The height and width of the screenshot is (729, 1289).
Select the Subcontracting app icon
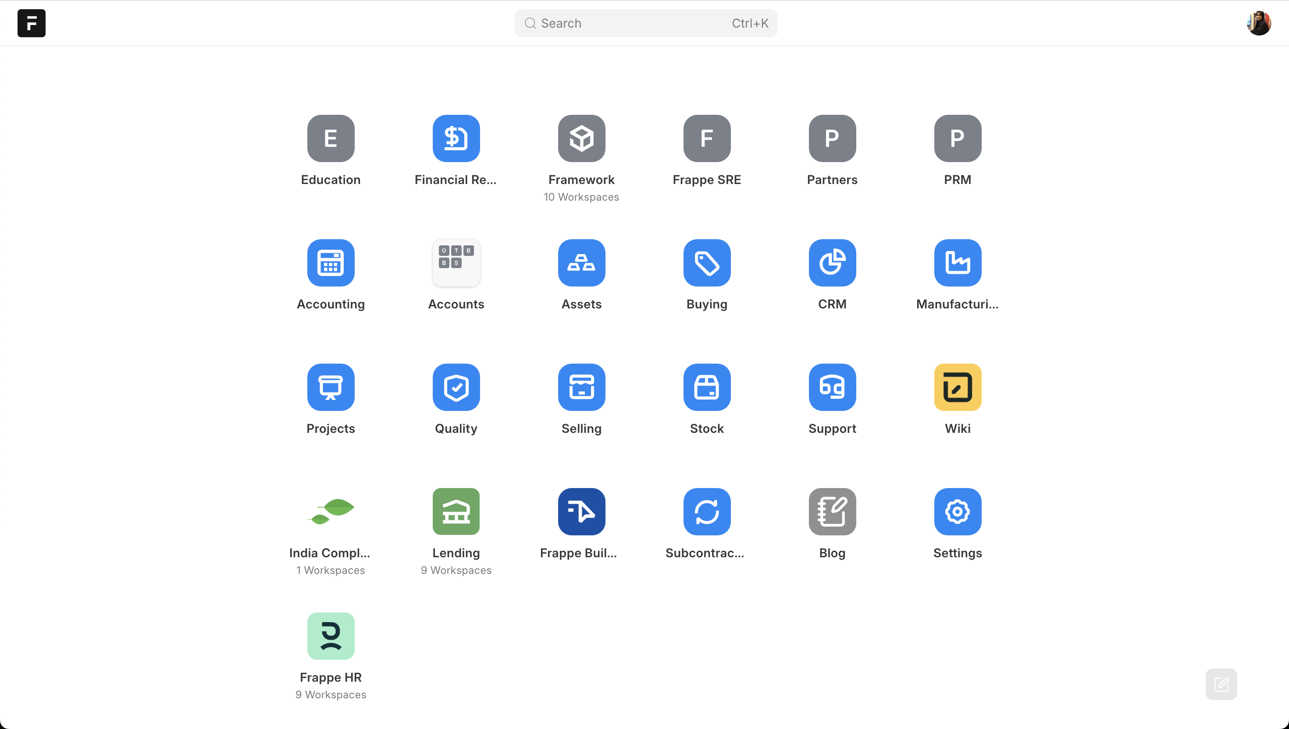click(x=706, y=512)
